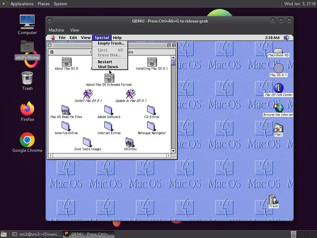The image size is (317, 238).
Task: Select the Update to Mac OS 8.1 icon
Action: coord(131,94)
